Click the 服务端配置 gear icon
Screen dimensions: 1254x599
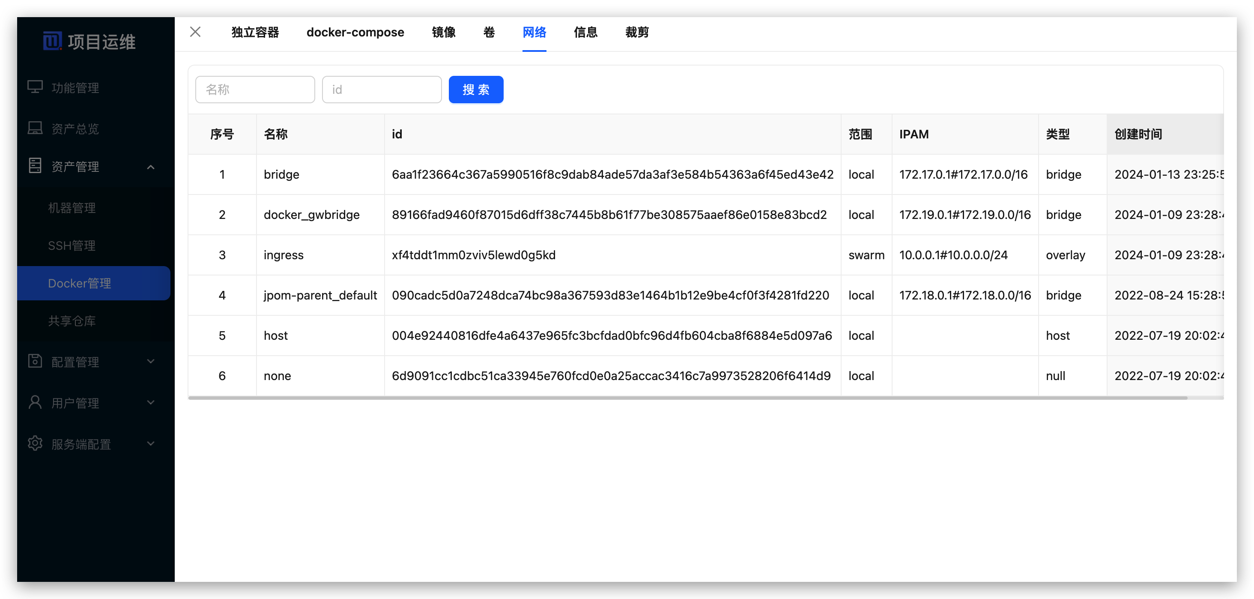pos(35,443)
